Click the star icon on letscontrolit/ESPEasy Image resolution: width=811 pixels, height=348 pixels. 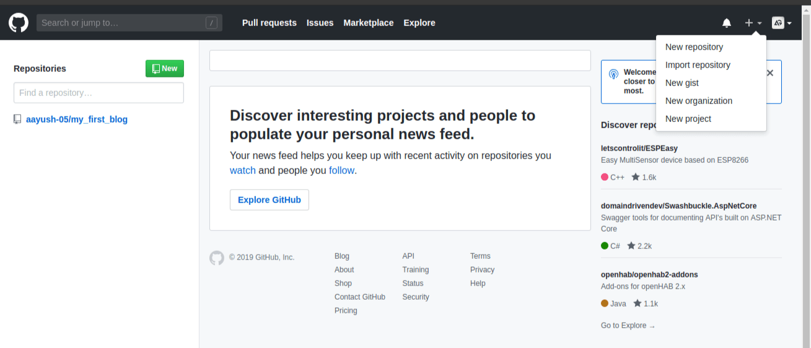(636, 177)
